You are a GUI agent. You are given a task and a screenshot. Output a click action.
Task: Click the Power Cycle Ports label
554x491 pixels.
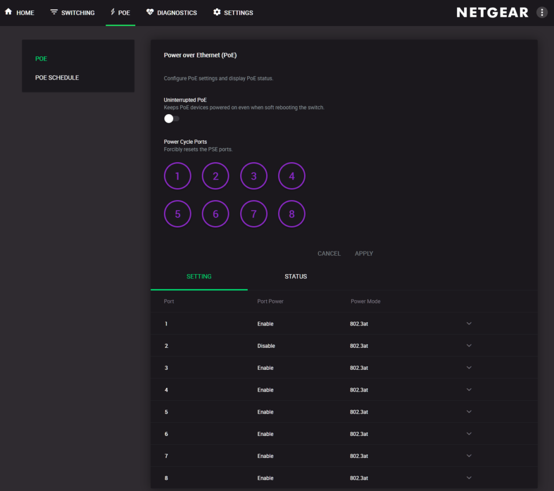pyautogui.click(x=185, y=142)
